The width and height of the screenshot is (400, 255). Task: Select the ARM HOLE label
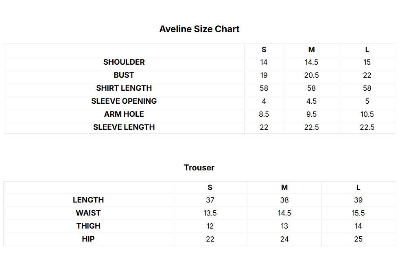pyautogui.click(x=124, y=114)
